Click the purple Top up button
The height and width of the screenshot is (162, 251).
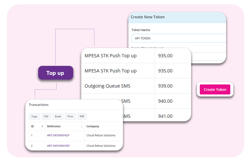(x=56, y=73)
